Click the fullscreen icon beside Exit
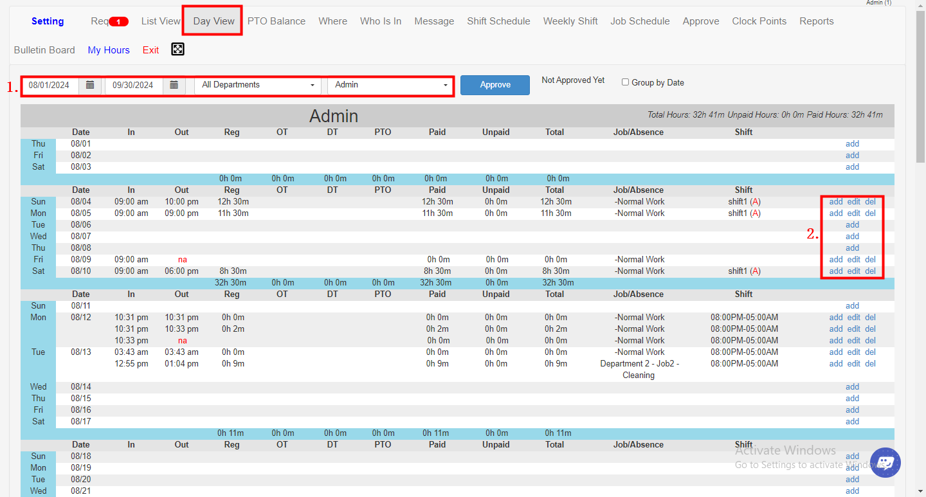This screenshot has height=497, width=926. pyautogui.click(x=177, y=49)
